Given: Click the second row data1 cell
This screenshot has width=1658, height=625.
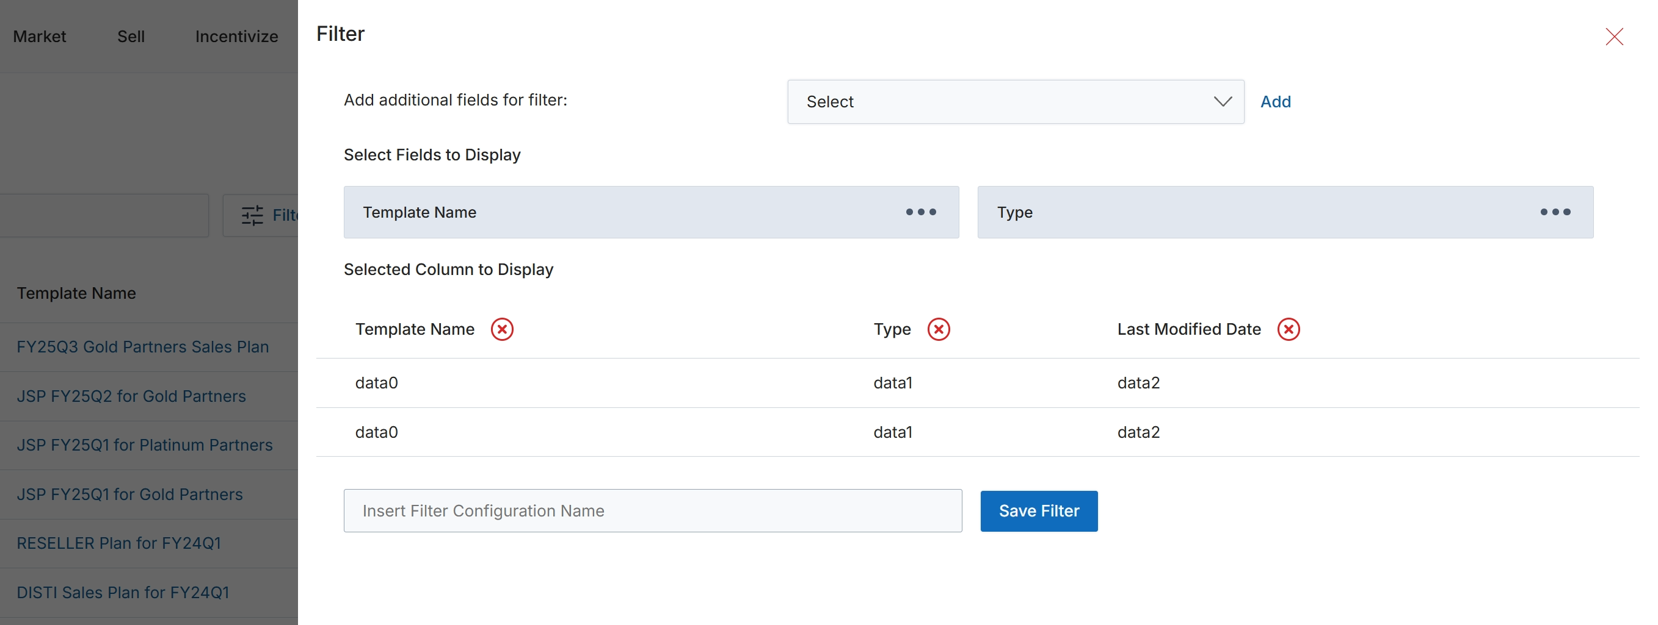Looking at the screenshot, I should click(893, 432).
